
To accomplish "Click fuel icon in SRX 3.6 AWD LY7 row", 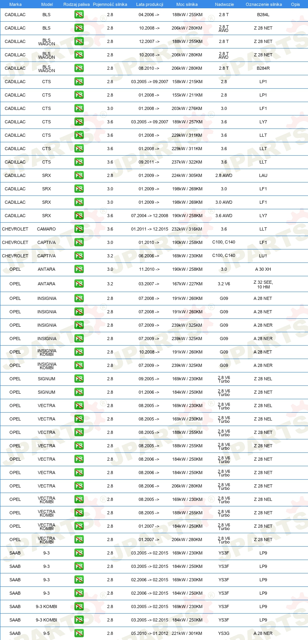I will point(79,216).
